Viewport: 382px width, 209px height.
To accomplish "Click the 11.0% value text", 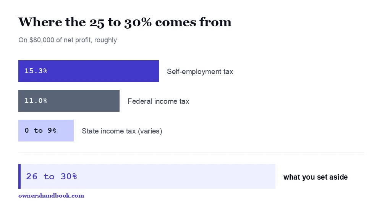I will [x=36, y=101].
